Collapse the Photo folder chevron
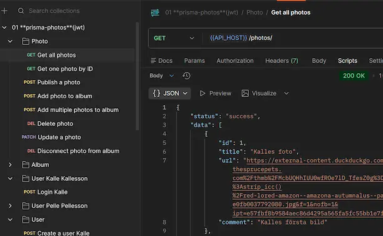The image size is (383, 236). pos(10,41)
